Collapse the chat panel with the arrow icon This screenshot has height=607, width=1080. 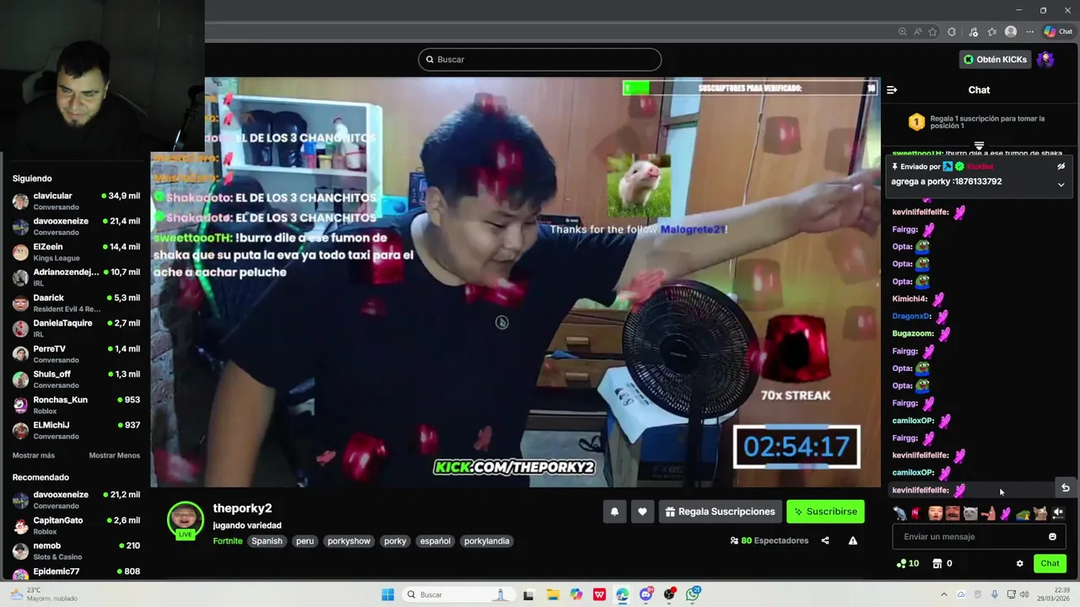pos(892,90)
